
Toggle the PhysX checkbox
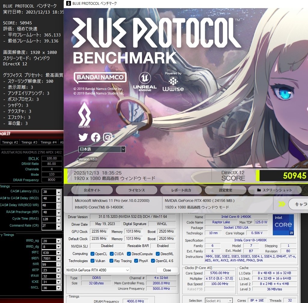pyautogui.click(x=136, y=261)
